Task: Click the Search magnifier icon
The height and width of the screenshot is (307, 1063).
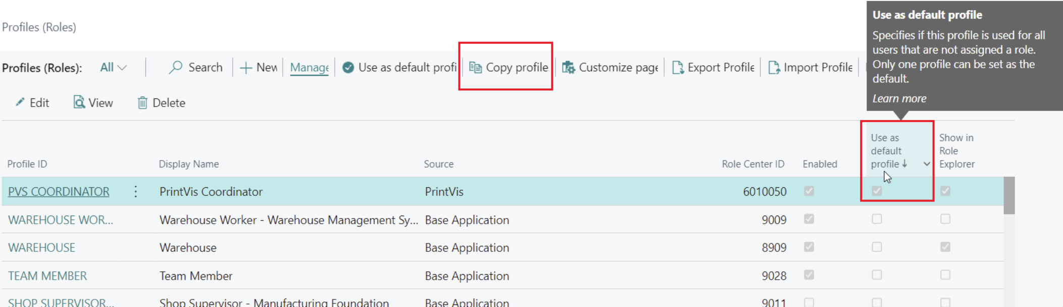Action: click(x=176, y=67)
